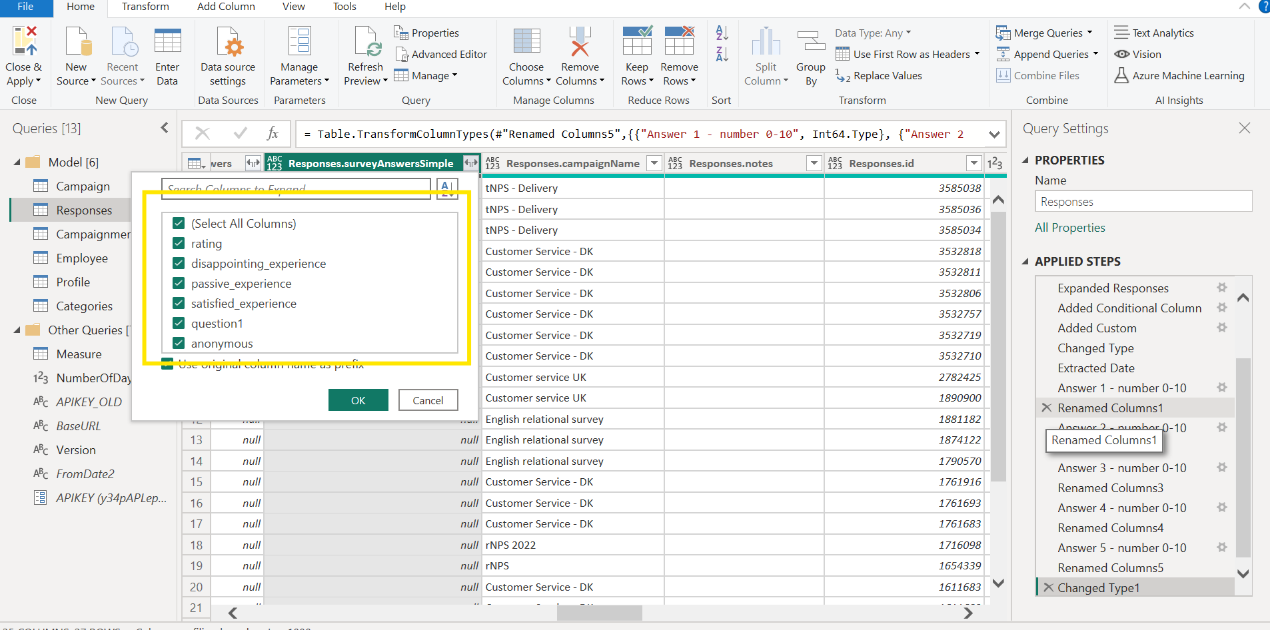1270x630 pixels.
Task: Open the All Properties link
Action: tap(1069, 228)
